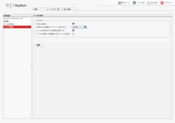Click the ログアウト text link
This screenshot has width=175, height=123.
pyautogui.click(x=168, y=3)
